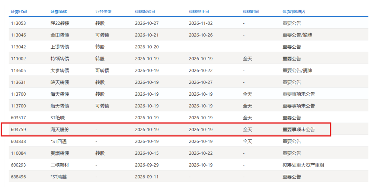Click 重要事项未公告 in 海天股份 row

[x=299, y=130]
